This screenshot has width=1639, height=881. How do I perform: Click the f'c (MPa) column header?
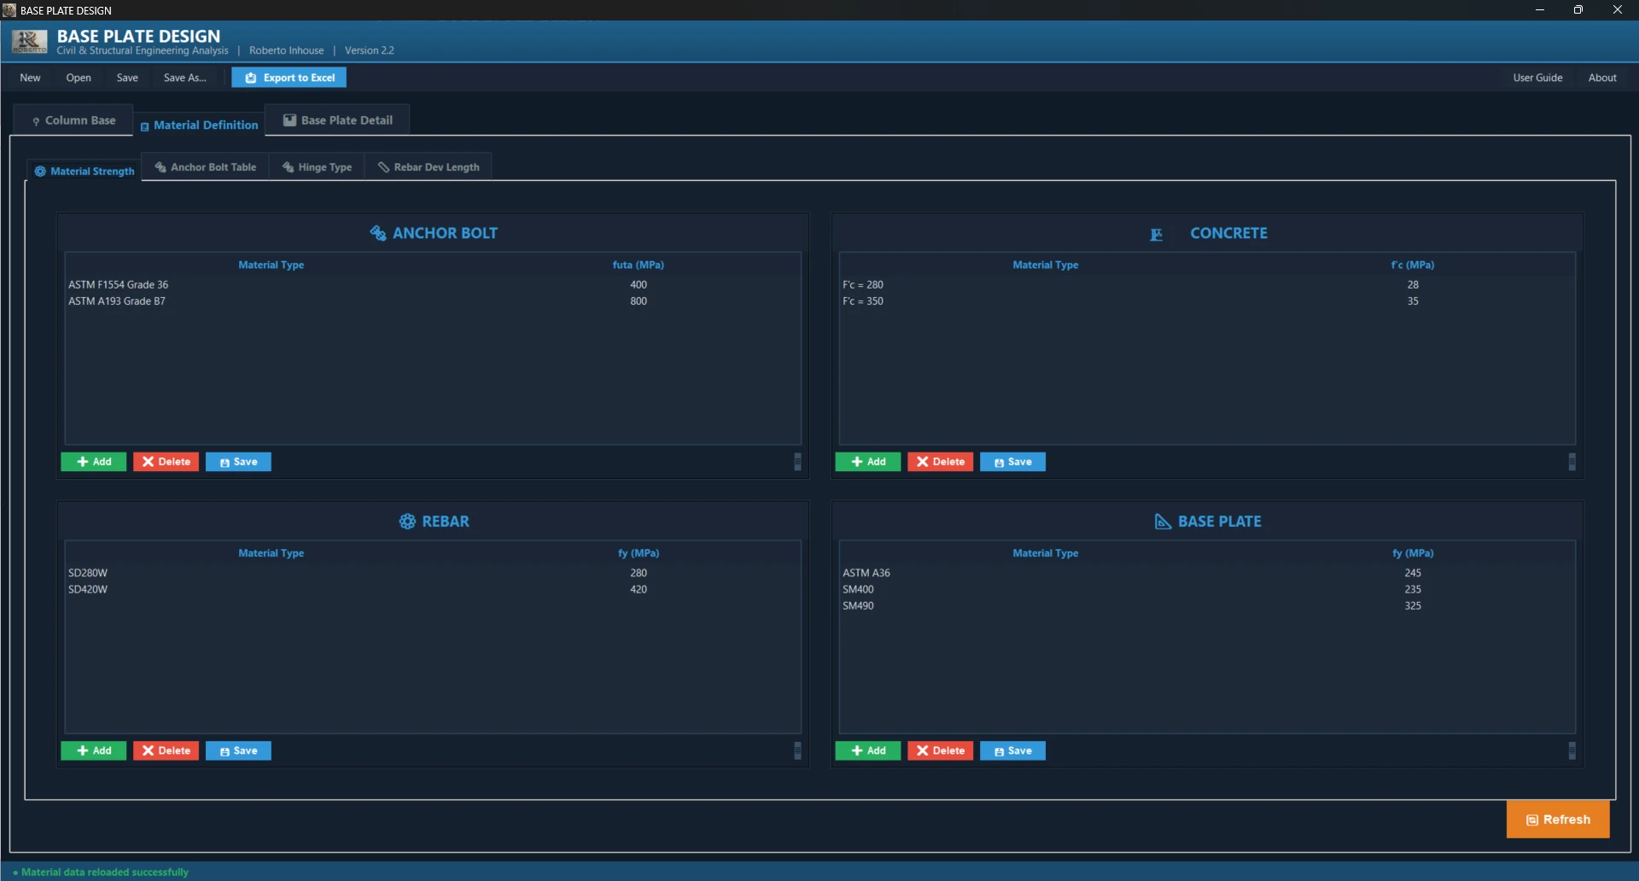coord(1413,265)
